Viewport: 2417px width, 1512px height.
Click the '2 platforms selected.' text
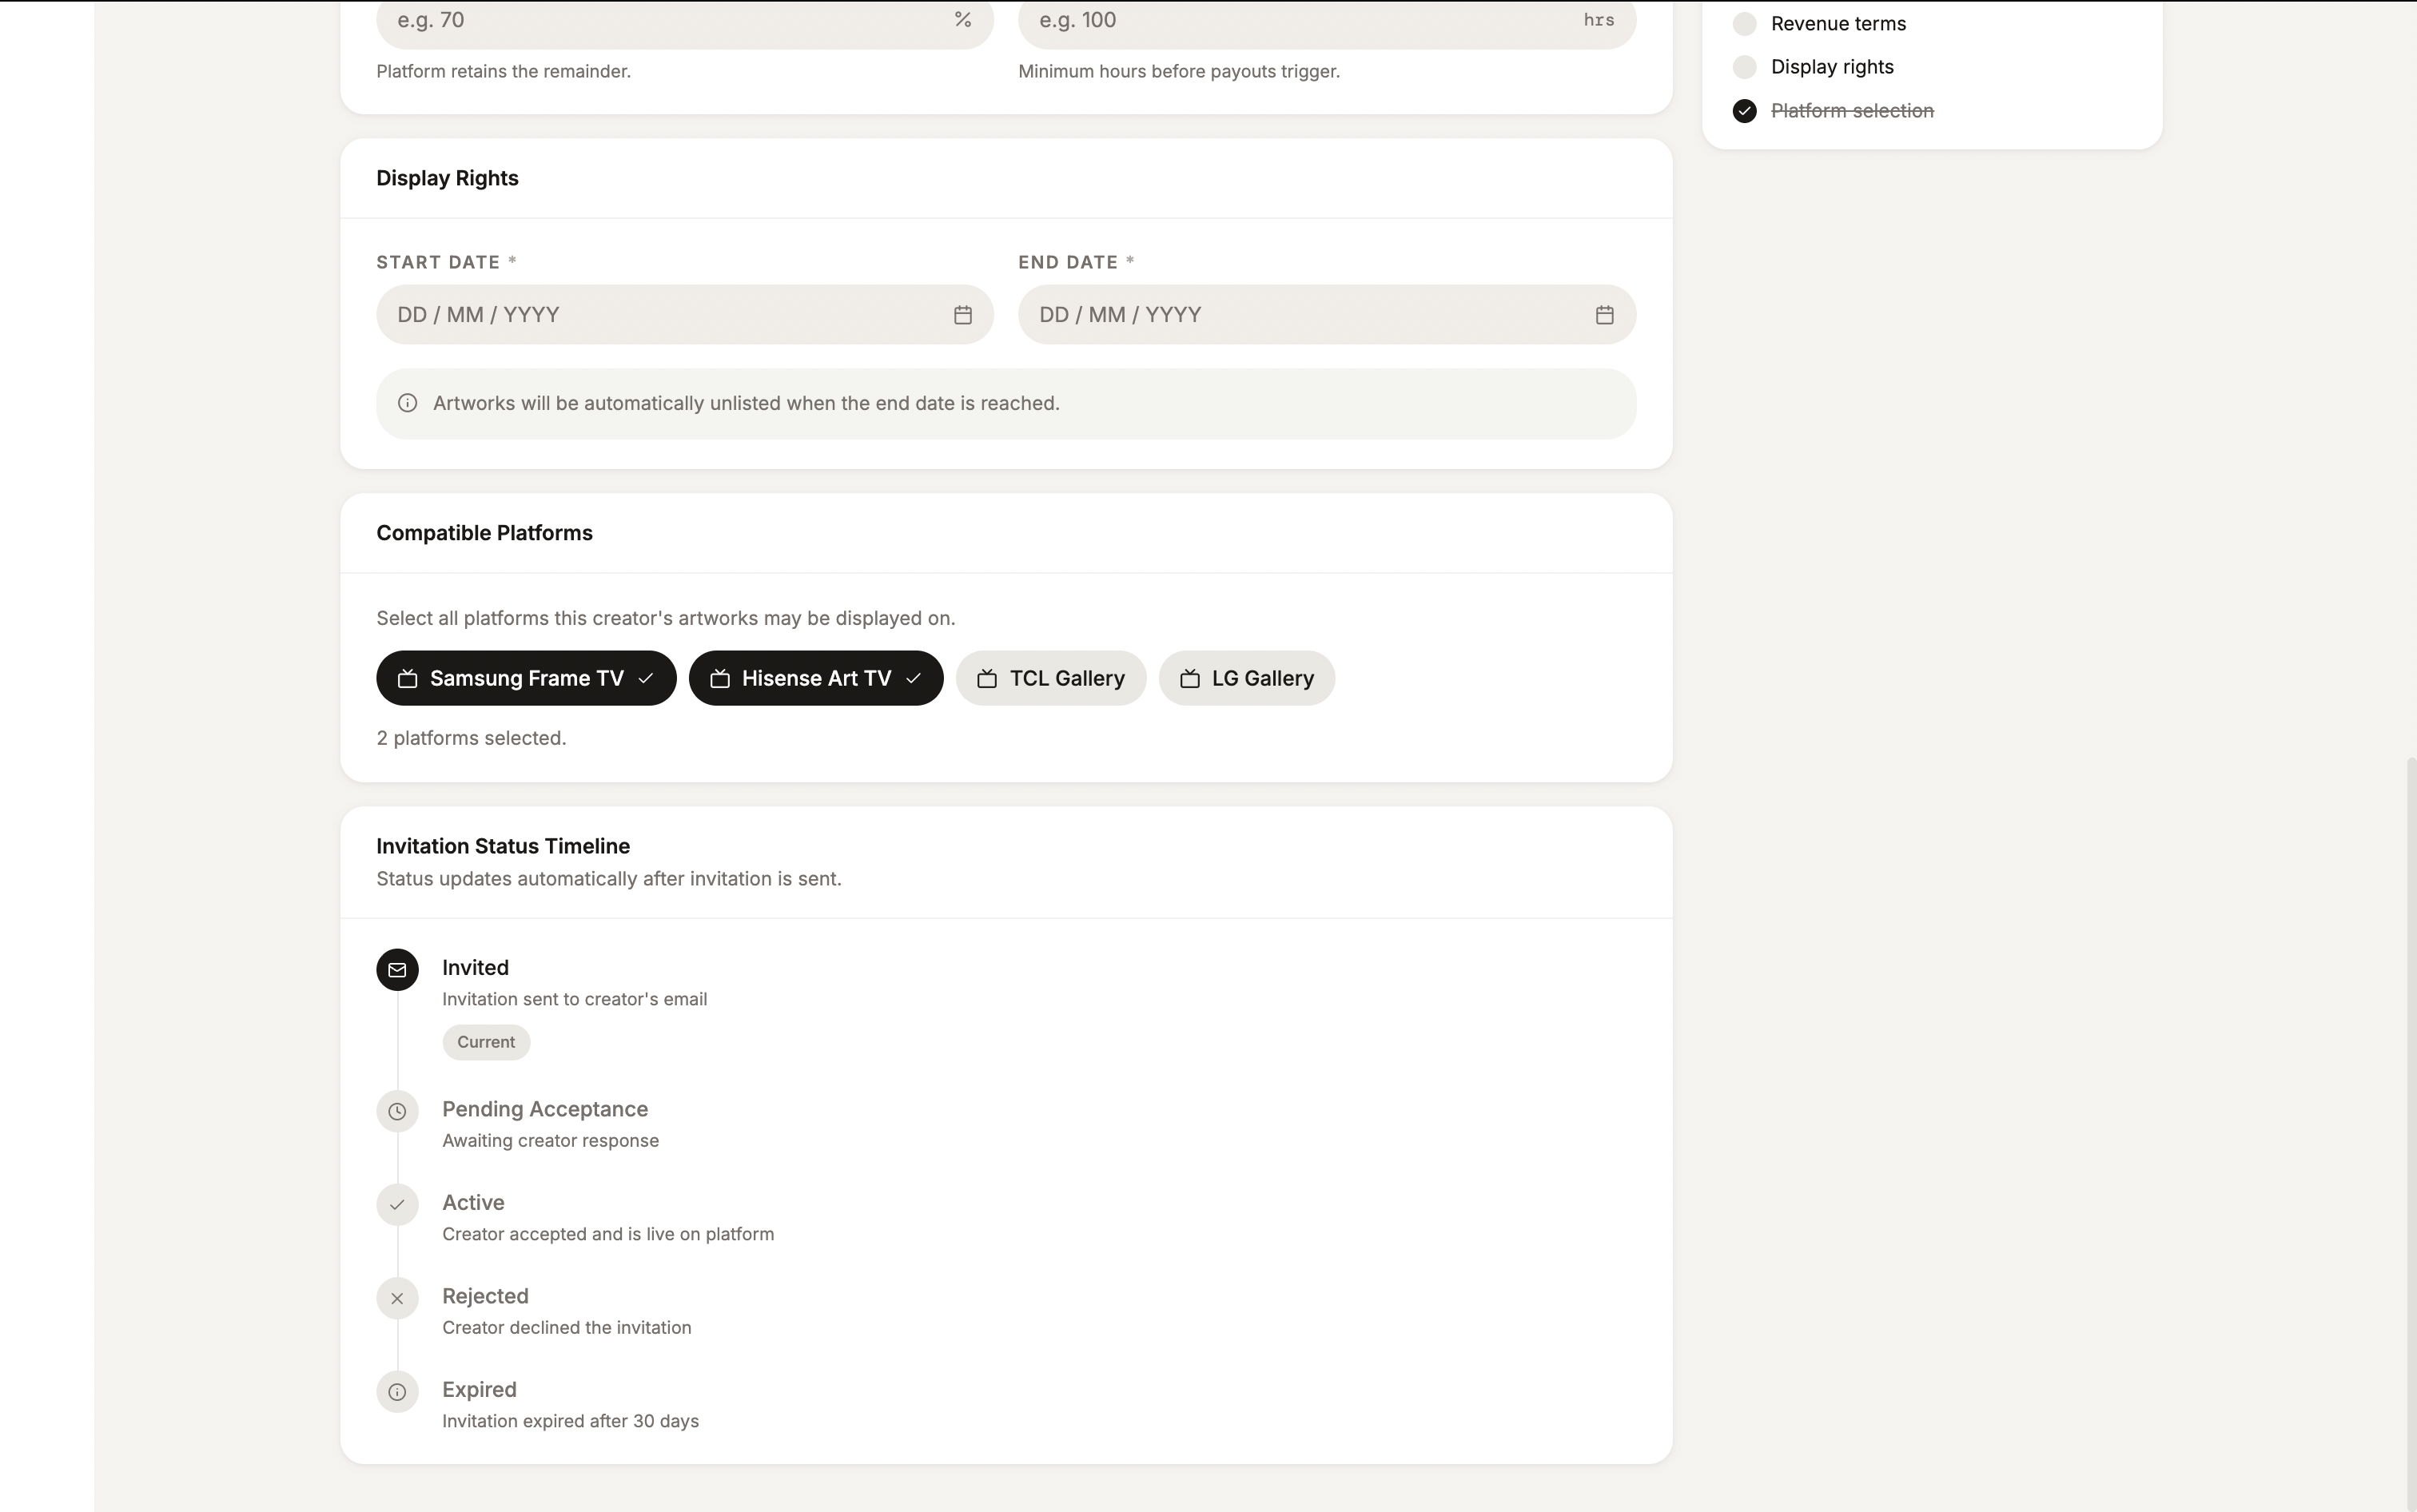471,738
